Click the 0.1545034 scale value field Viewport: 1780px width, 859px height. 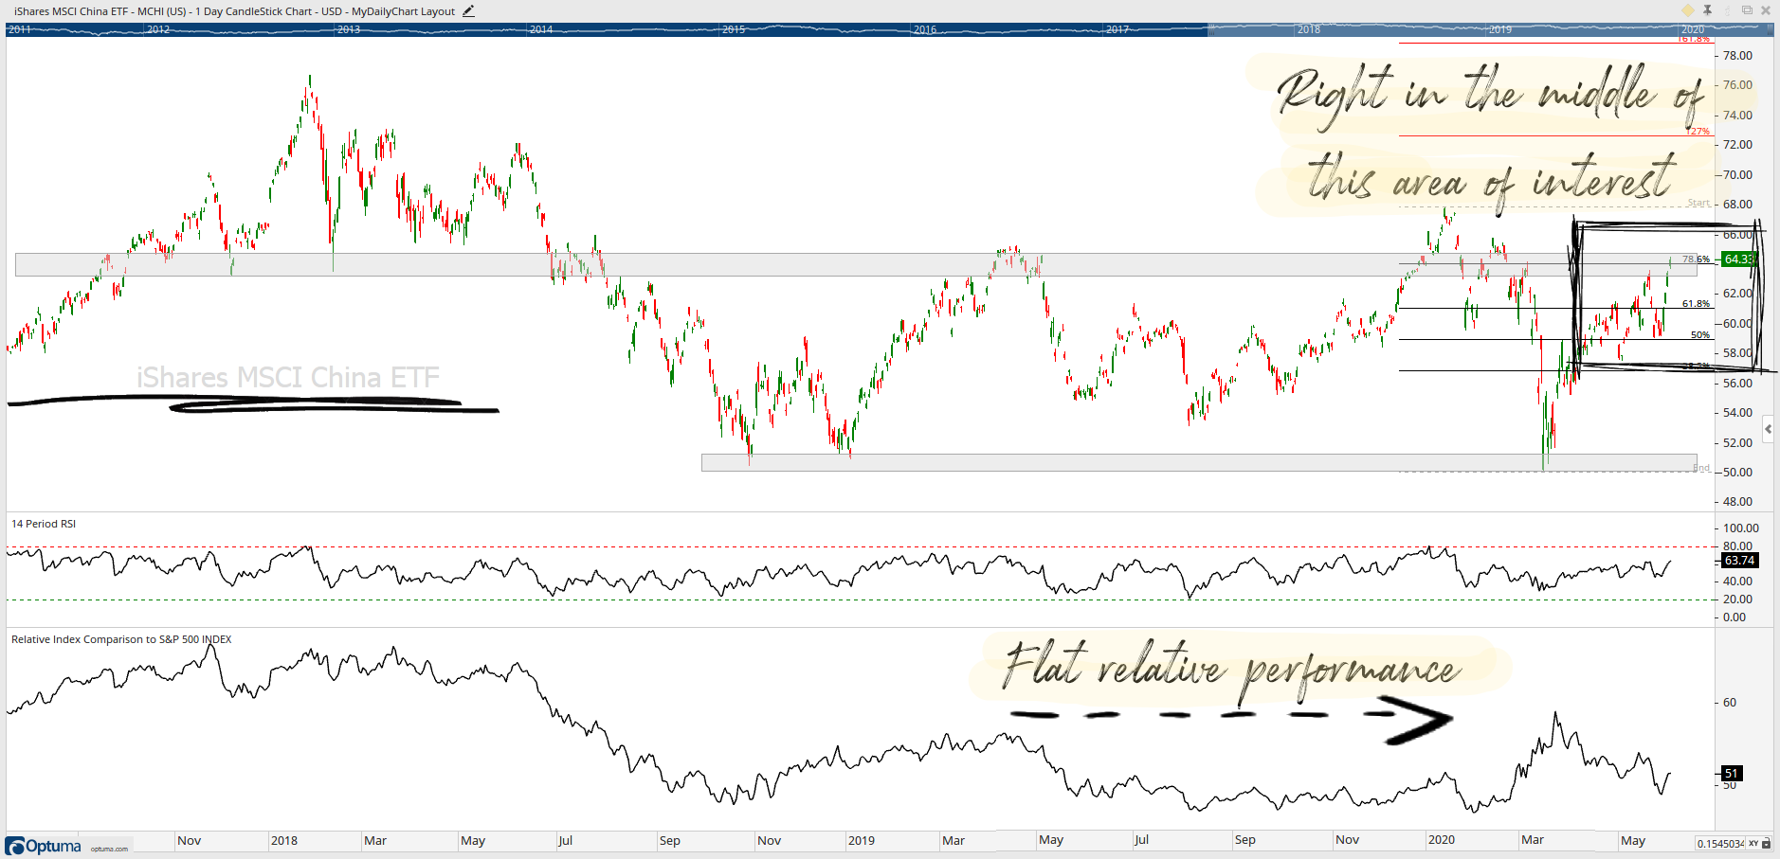pyautogui.click(x=1720, y=843)
